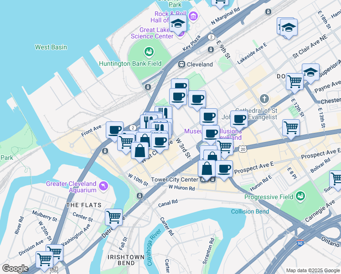
Task: Click the transit icon south of W 10th St
Action: click(x=140, y=196)
